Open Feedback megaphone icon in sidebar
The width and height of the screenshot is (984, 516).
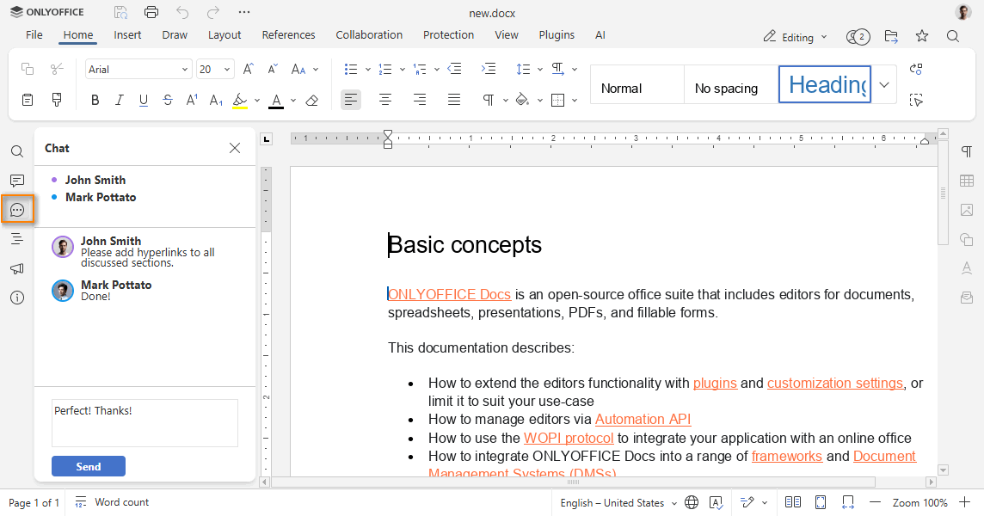coord(17,268)
